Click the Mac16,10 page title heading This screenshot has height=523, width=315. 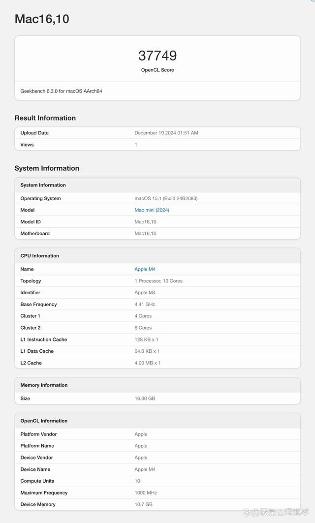click(x=42, y=19)
